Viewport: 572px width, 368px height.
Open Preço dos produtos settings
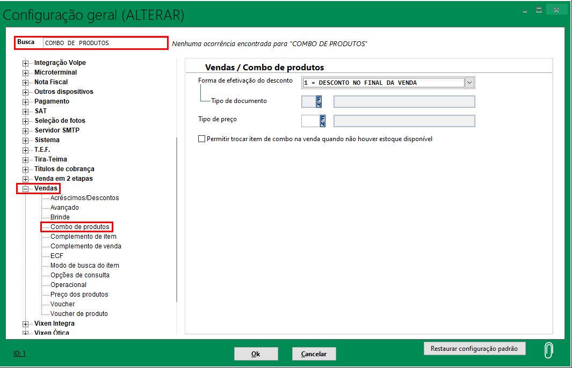(79, 295)
